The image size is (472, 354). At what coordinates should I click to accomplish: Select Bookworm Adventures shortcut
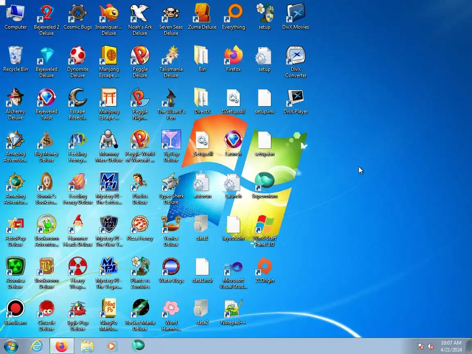(x=47, y=224)
